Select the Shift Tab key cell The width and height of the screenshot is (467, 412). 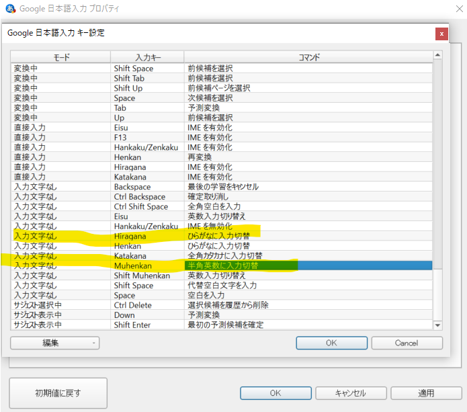pyautogui.click(x=147, y=78)
